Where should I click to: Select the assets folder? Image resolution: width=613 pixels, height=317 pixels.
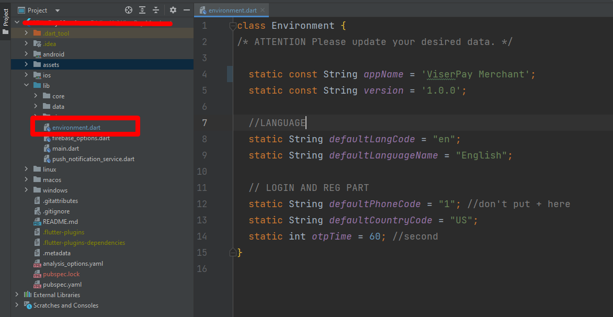tap(51, 65)
